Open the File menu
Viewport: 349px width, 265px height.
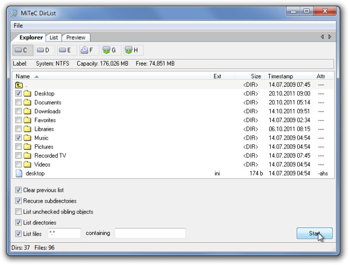point(19,25)
